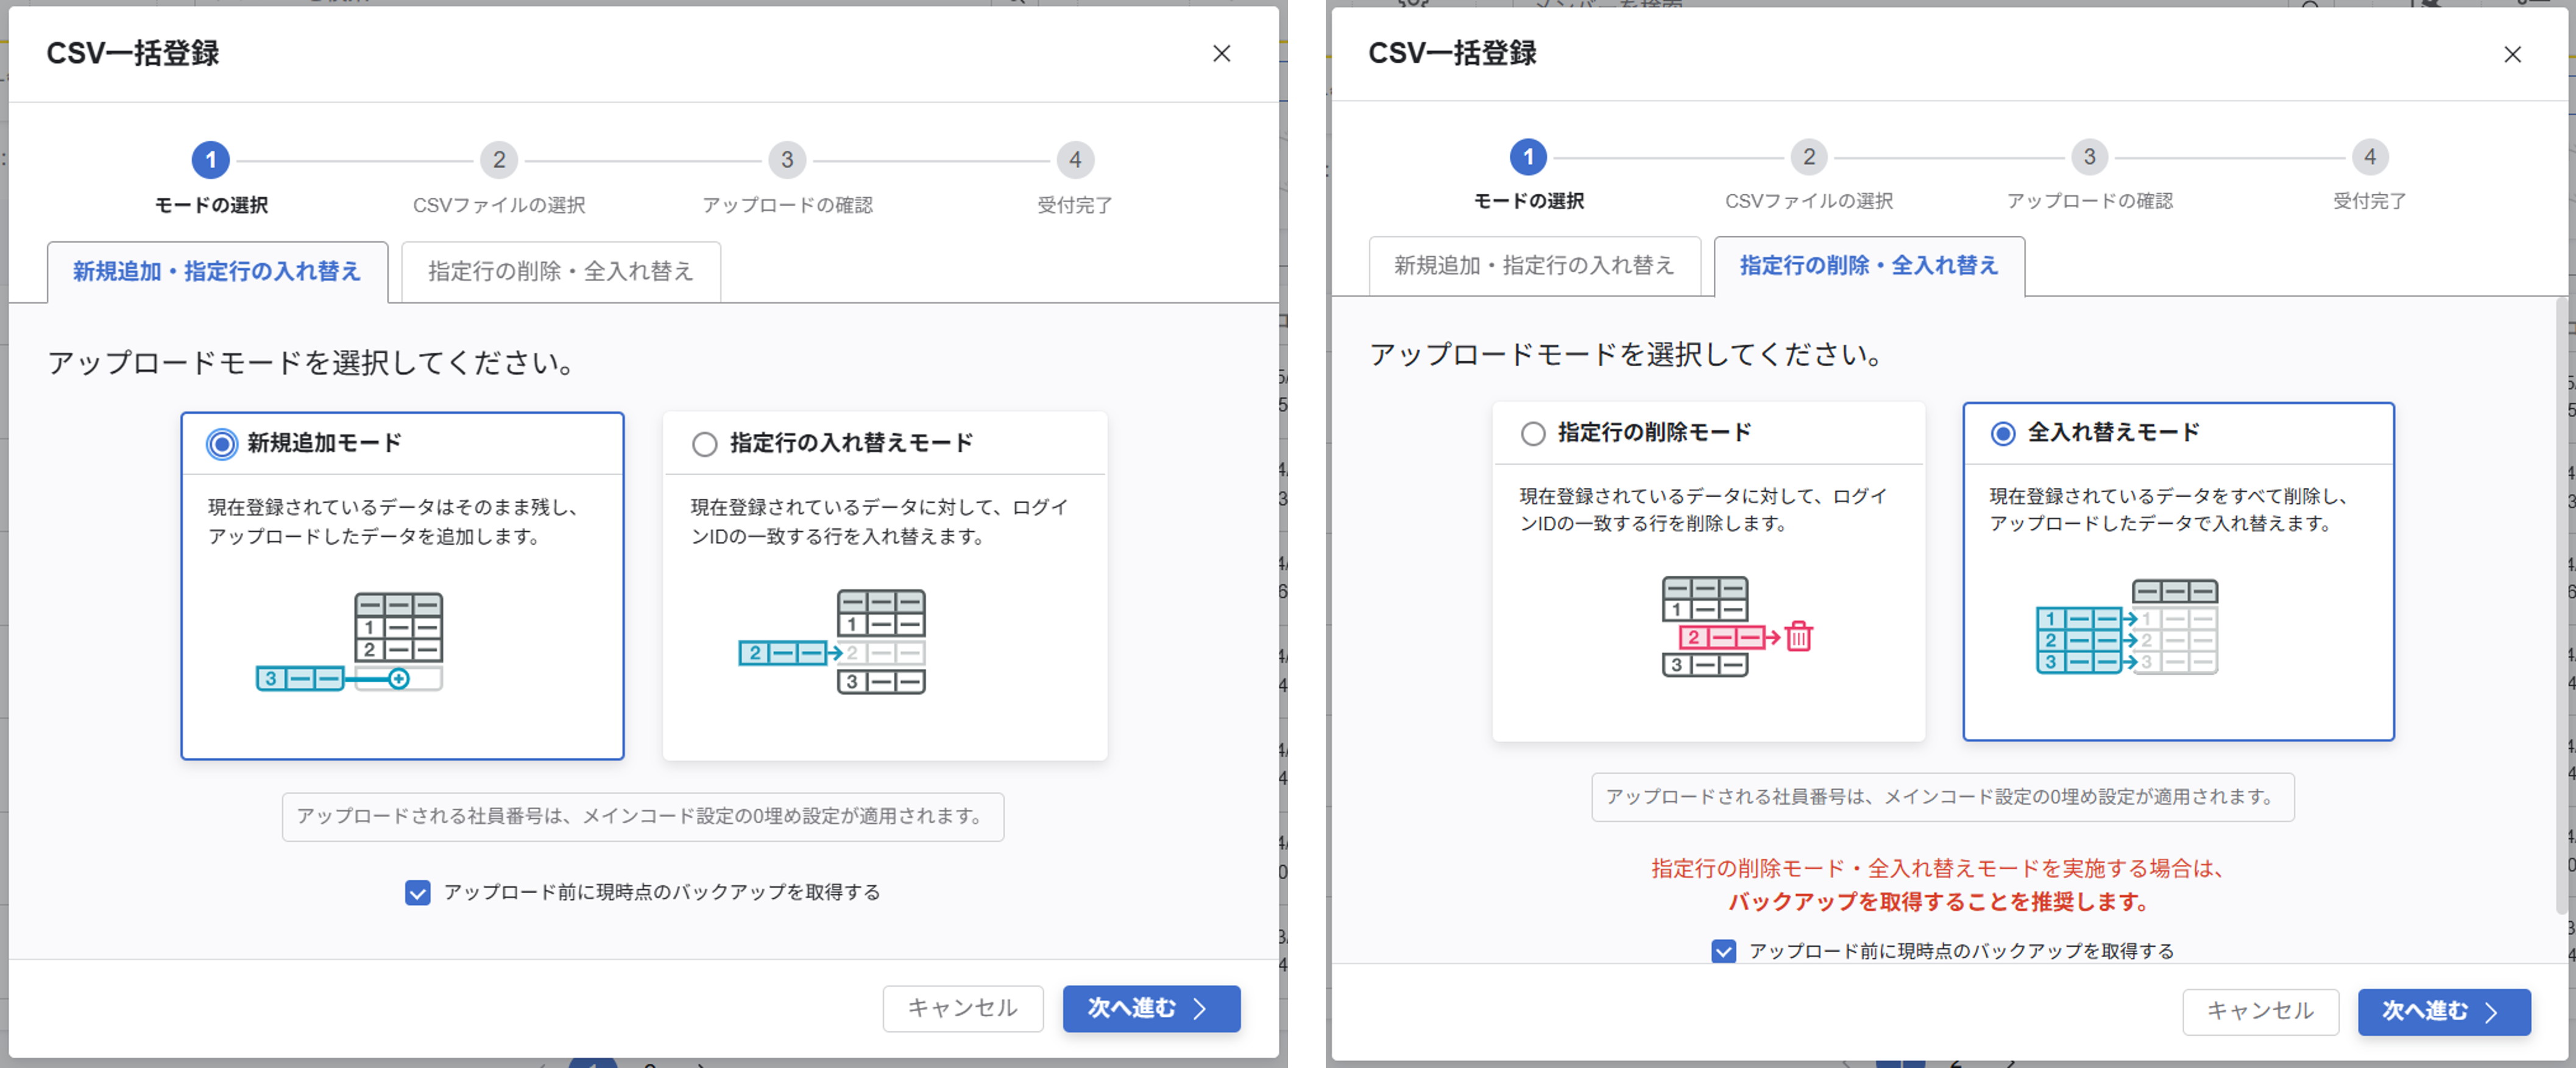This screenshot has height=1068, width=2576.
Task: Click step 2 circle in right dialog
Action: [1809, 157]
